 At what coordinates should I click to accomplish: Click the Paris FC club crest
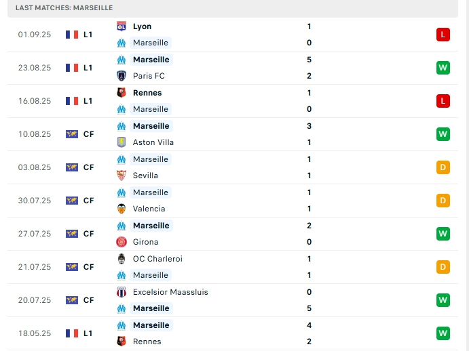121,76
